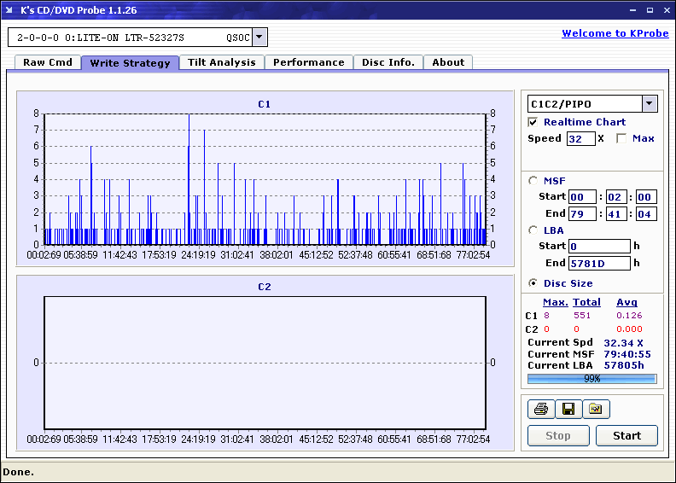Click the LBA End field showing 5781D
Screen dimensions: 676x483
[x=598, y=263]
